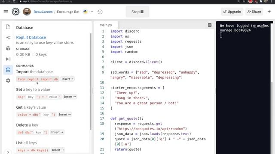Click the Upgrade button

point(232,12)
